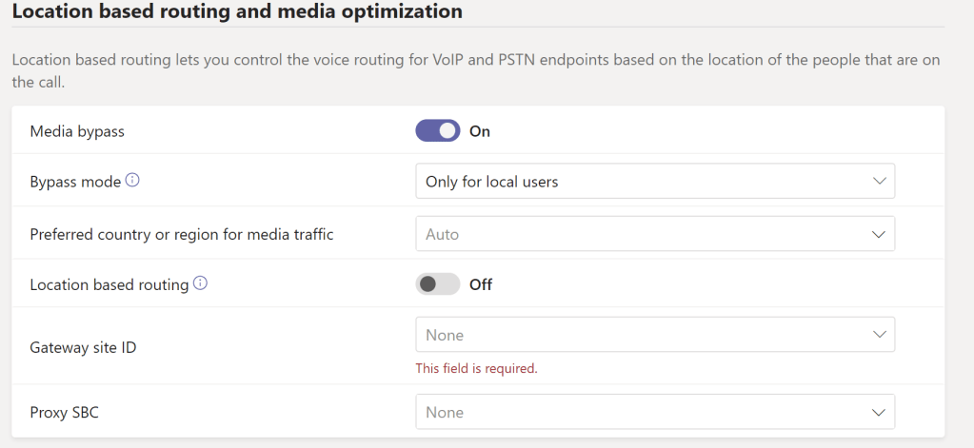Image resolution: width=974 pixels, height=448 pixels.
Task: Click the "Off" label beside Location based routing
Action: (481, 283)
